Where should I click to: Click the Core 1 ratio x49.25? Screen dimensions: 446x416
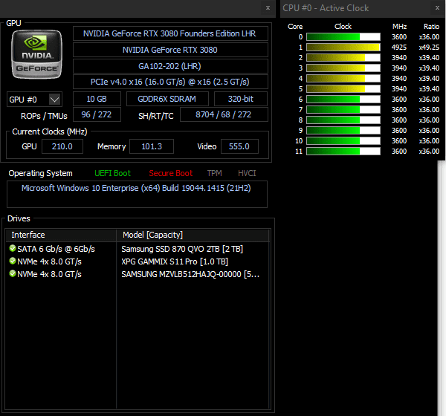pos(429,48)
